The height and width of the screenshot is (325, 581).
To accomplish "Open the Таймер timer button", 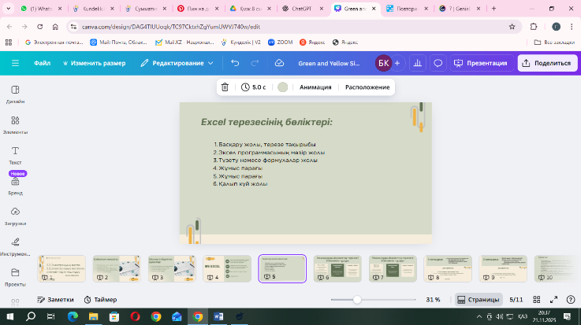I will [x=100, y=300].
